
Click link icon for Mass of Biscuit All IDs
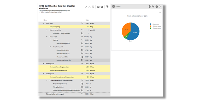tap(82, 50)
